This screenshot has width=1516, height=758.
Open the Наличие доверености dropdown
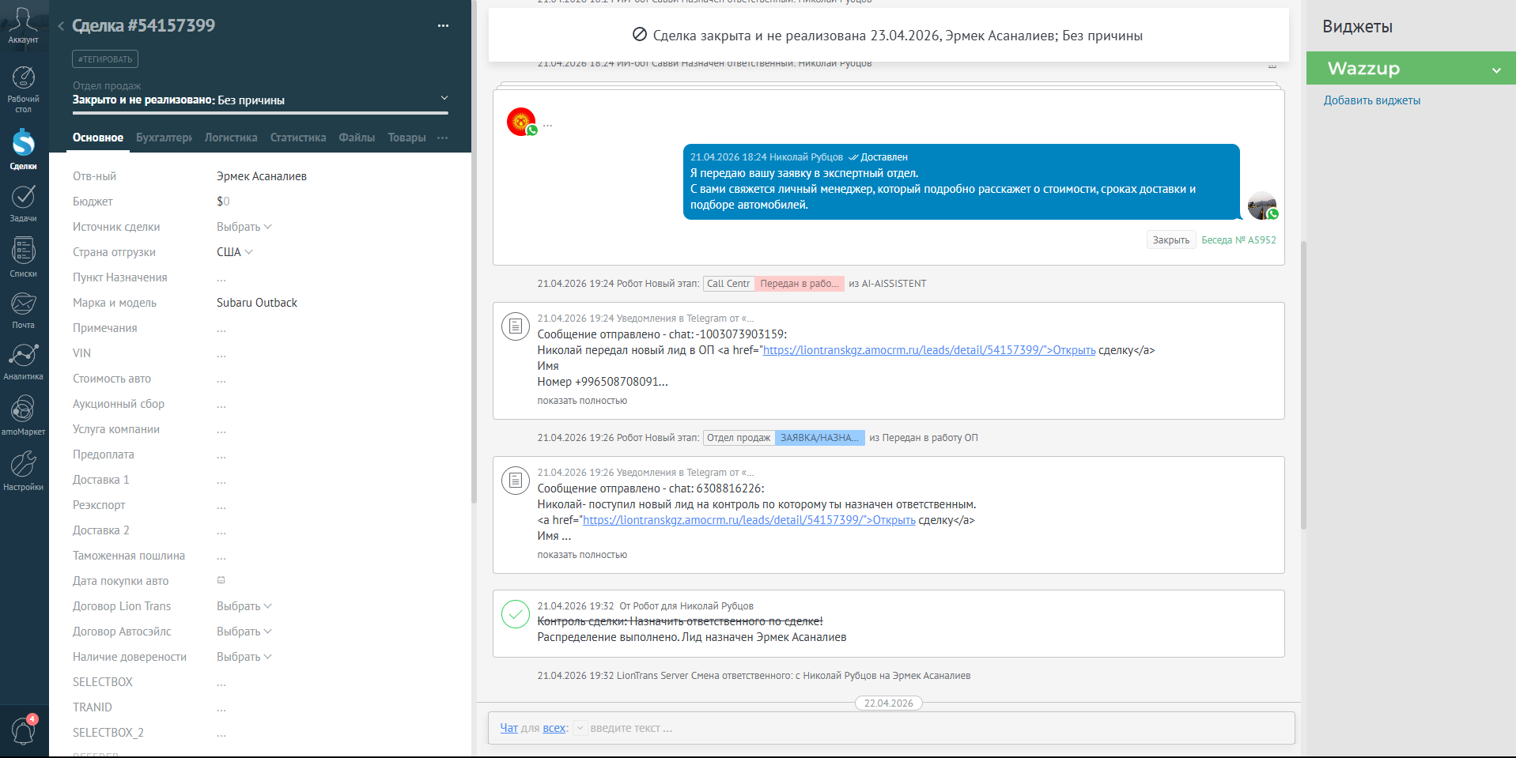pyautogui.click(x=244, y=657)
